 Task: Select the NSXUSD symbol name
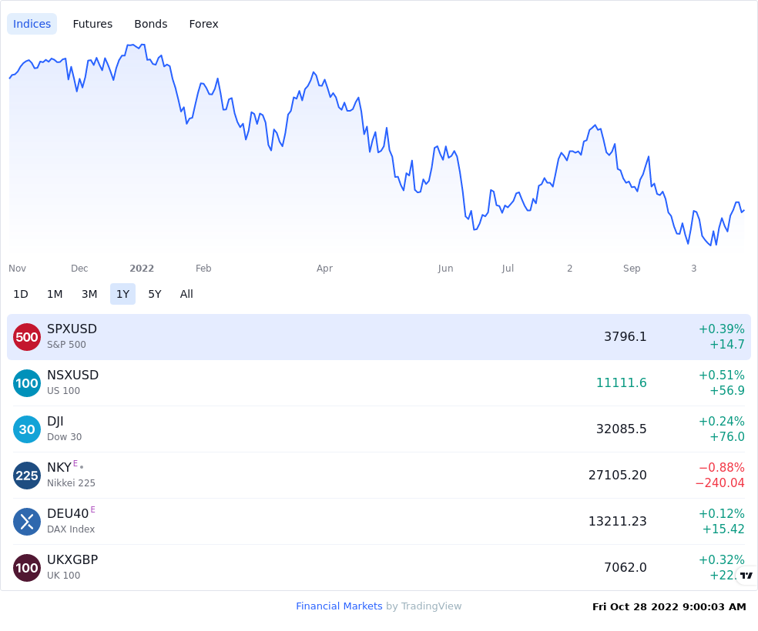tap(72, 375)
